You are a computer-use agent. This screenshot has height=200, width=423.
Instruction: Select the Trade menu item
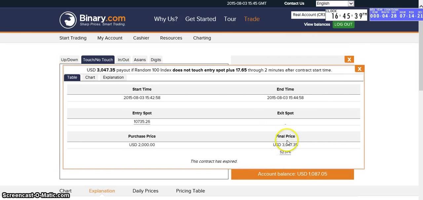tap(252, 19)
